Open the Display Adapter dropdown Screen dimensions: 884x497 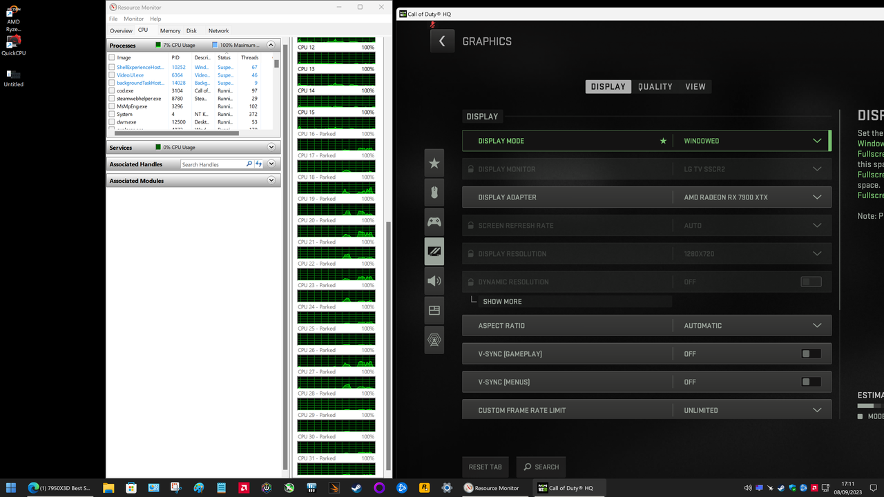(646, 197)
